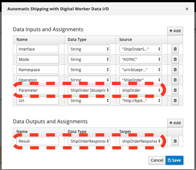The width and height of the screenshot is (196, 170).
Task: Delete the Mode input row
Action: tap(175, 59)
